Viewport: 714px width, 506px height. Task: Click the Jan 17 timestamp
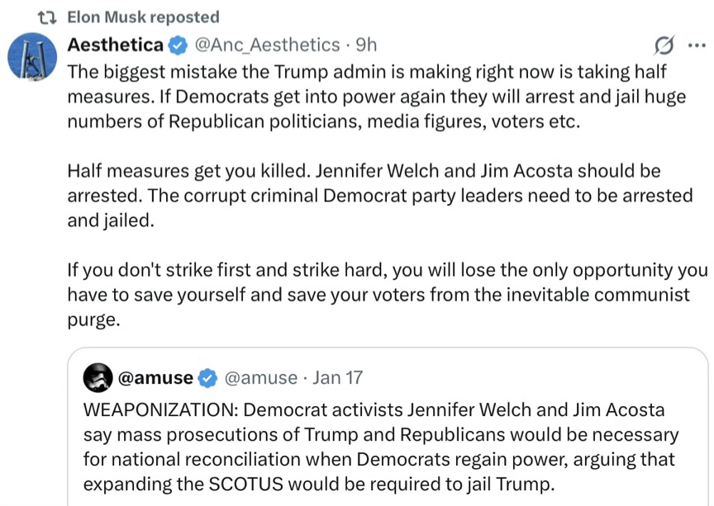pyautogui.click(x=338, y=378)
